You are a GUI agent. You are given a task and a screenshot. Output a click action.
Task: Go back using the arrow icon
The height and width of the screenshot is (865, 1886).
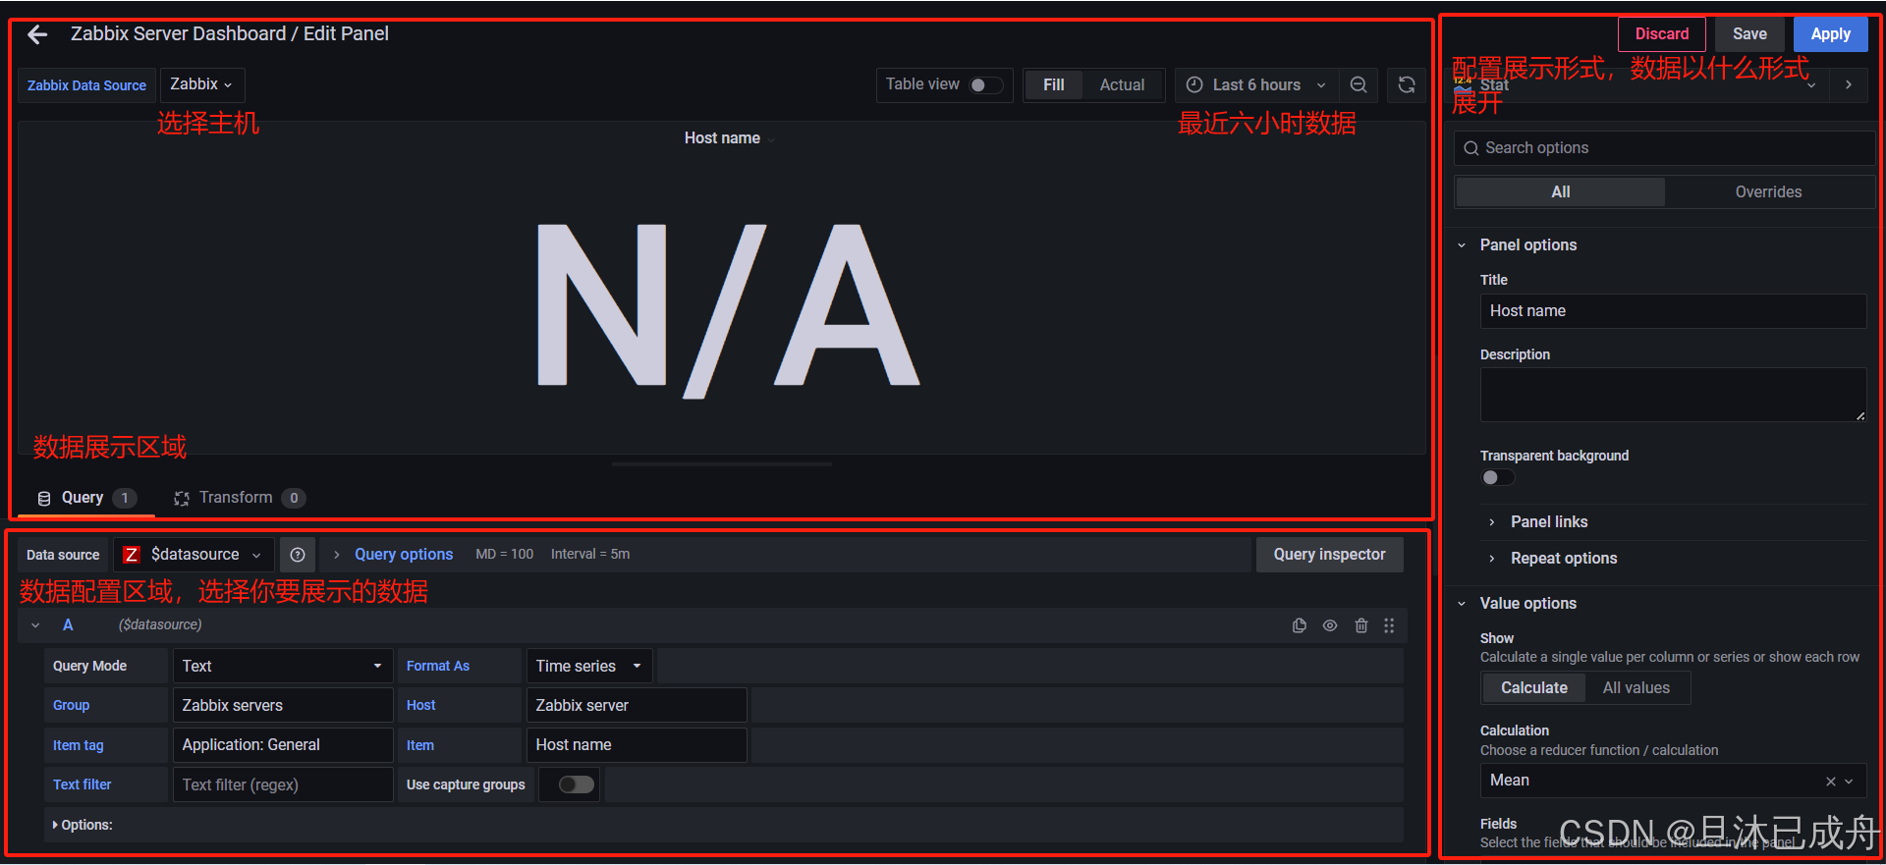37,34
